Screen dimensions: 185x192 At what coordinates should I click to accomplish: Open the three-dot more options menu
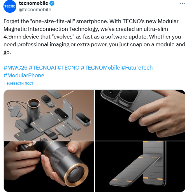(x=182, y=3)
